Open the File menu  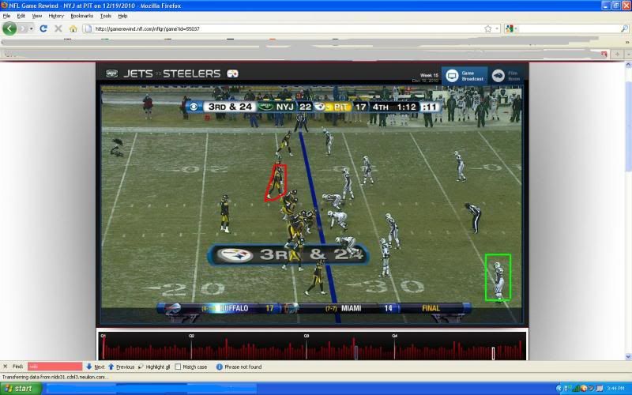6,16
